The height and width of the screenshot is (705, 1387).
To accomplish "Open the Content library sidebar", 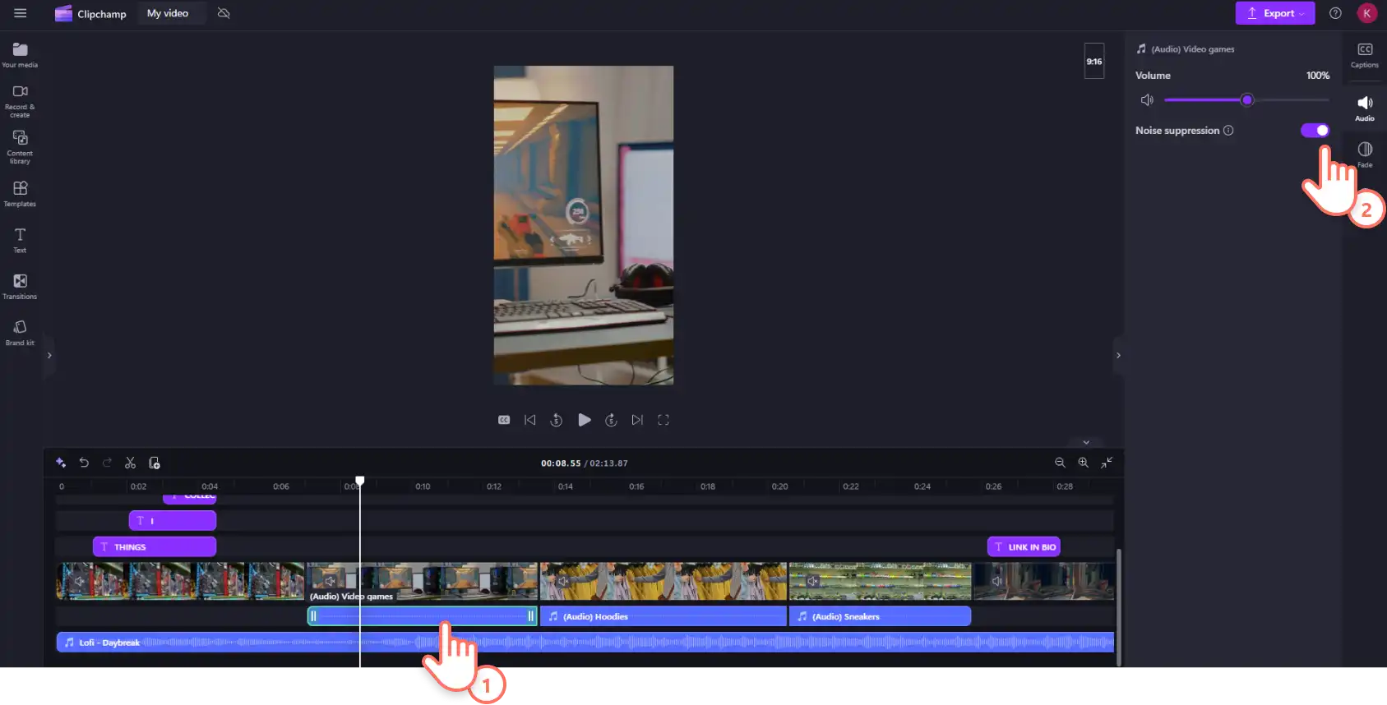I will click(20, 147).
